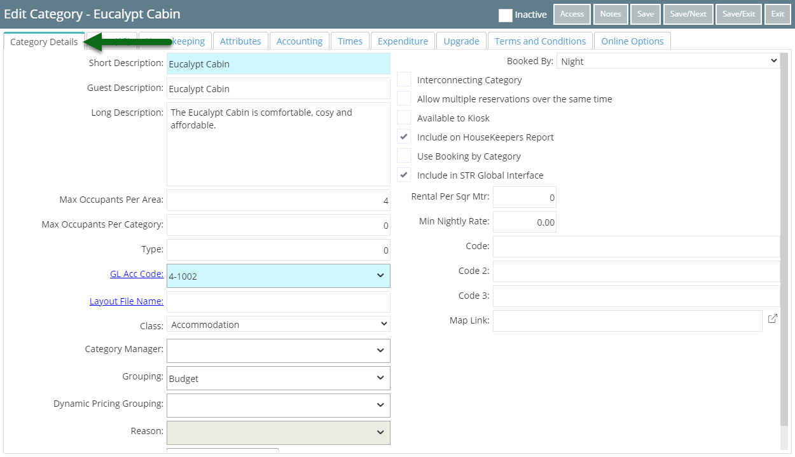Open the Reason dropdown
This screenshot has height=457, width=795.
point(279,432)
